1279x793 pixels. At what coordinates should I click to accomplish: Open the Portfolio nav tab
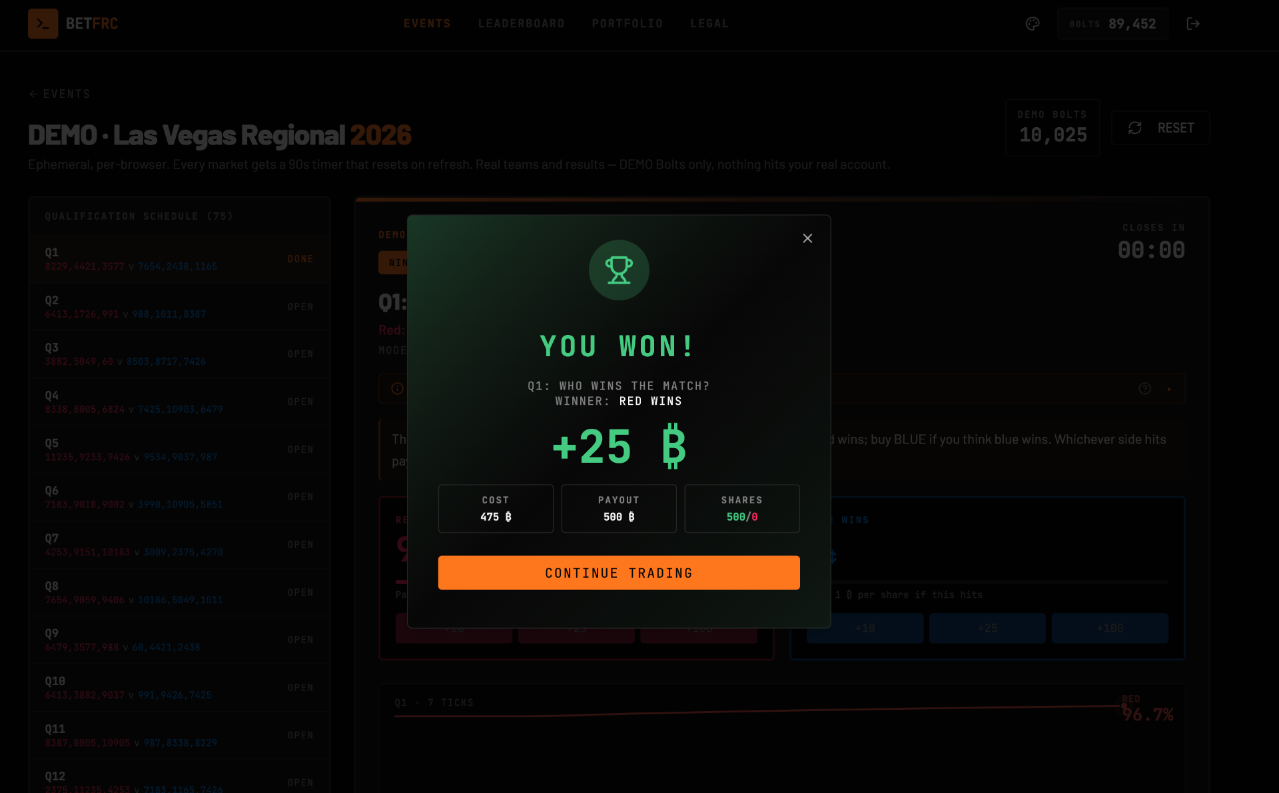pos(627,23)
